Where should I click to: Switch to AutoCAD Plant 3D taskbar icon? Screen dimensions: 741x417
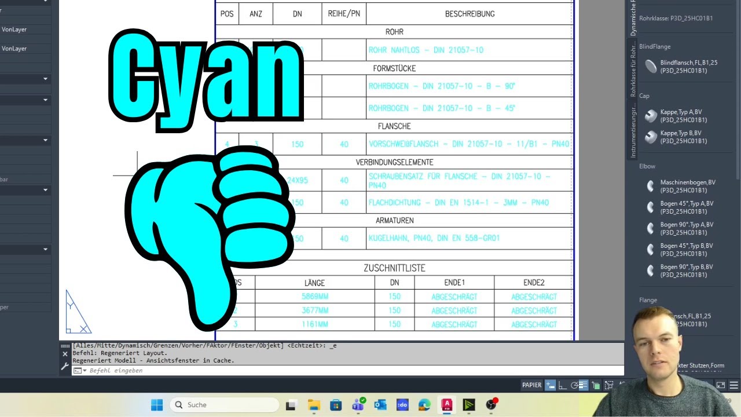(x=447, y=405)
